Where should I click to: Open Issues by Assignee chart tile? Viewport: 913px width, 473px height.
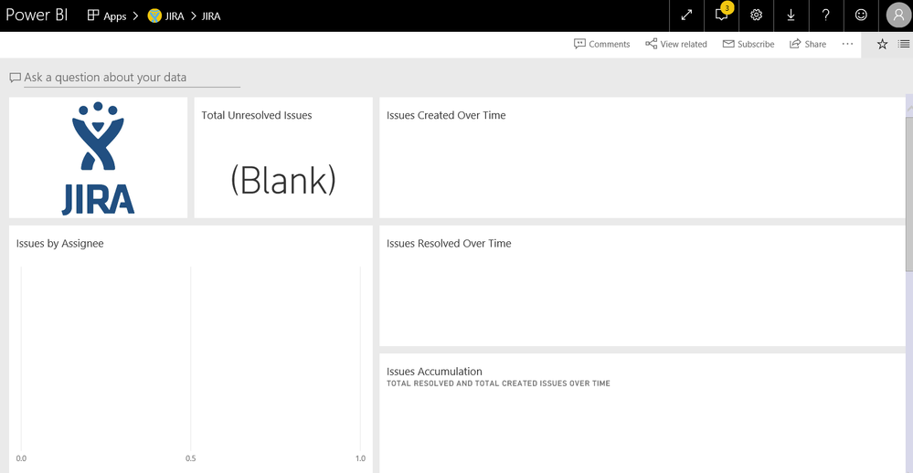(191, 349)
